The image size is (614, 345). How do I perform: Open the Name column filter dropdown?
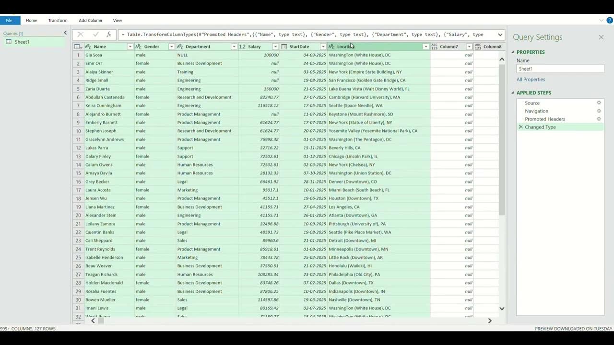pyautogui.click(x=130, y=46)
